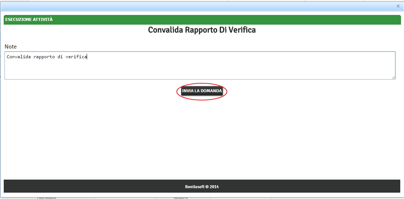Click the Disciplina label behind the dialog

(x=46, y=198)
